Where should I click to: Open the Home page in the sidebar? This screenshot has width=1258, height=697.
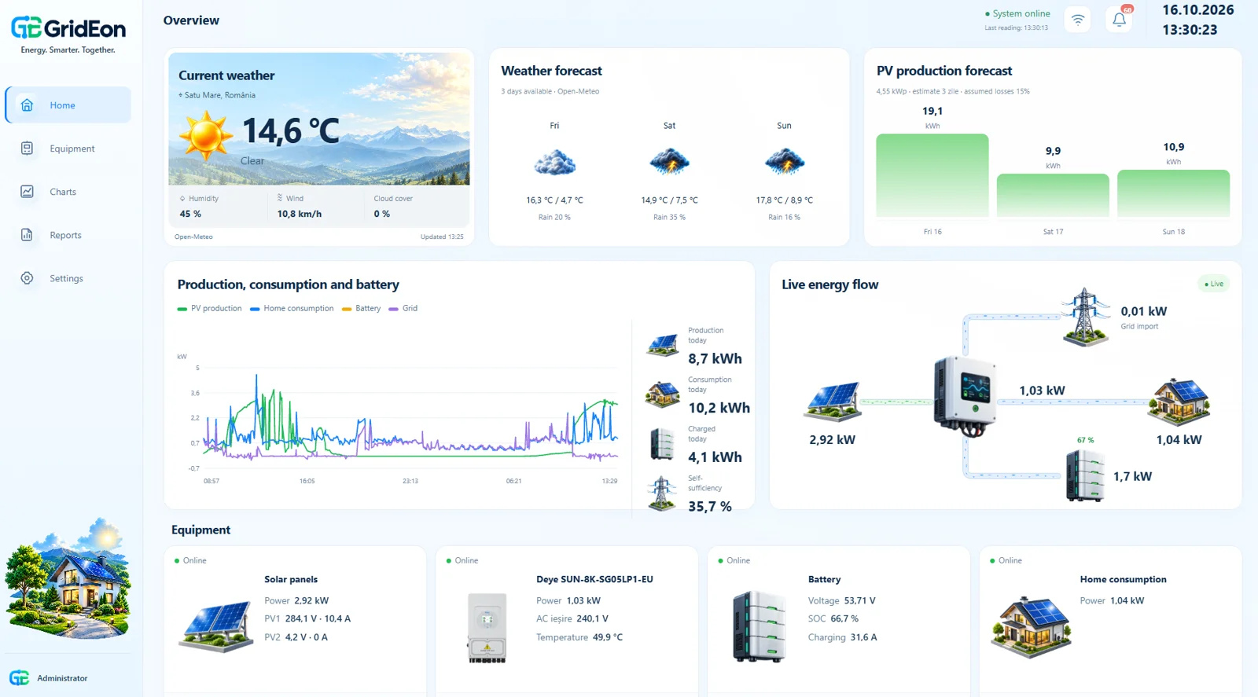tap(68, 105)
